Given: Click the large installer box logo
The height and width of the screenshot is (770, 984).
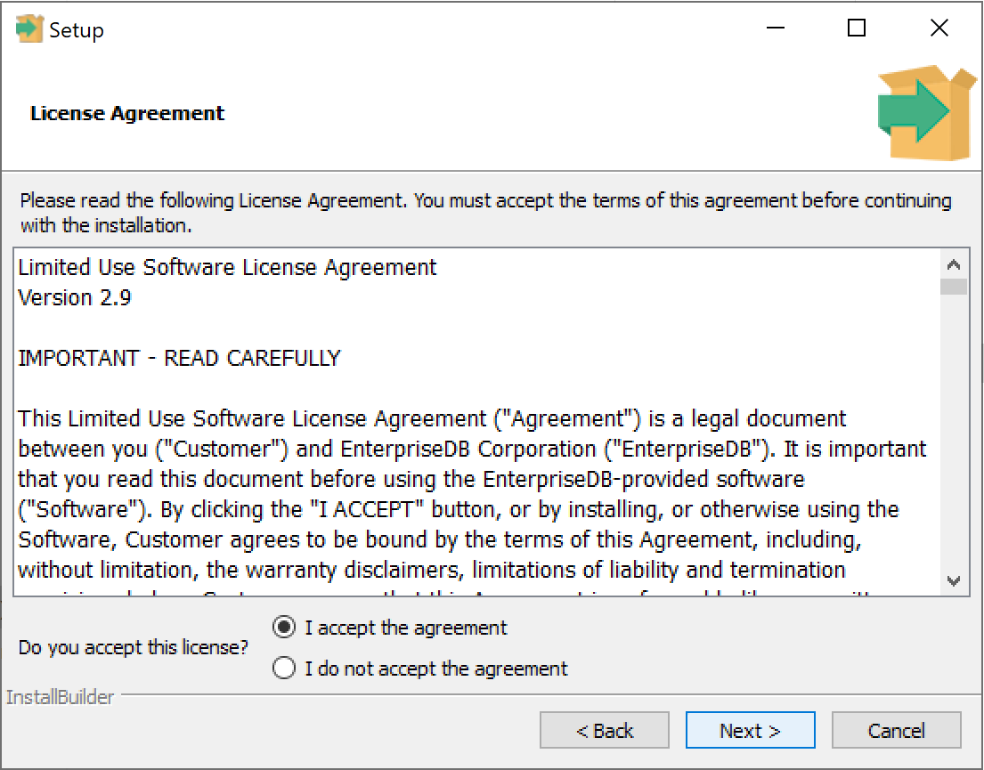Looking at the screenshot, I should point(928,112).
